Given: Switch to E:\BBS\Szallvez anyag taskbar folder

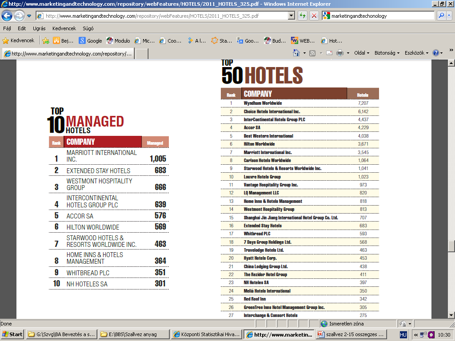Looking at the screenshot, I should click(x=133, y=334).
